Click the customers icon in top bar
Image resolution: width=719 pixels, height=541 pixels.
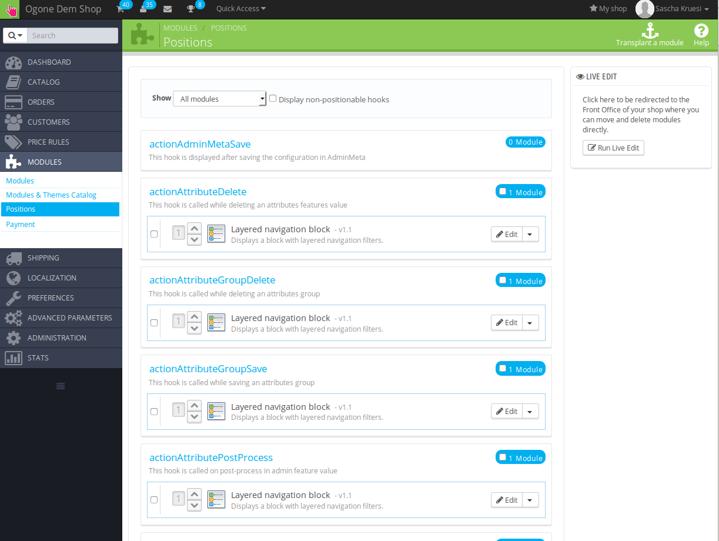point(143,9)
